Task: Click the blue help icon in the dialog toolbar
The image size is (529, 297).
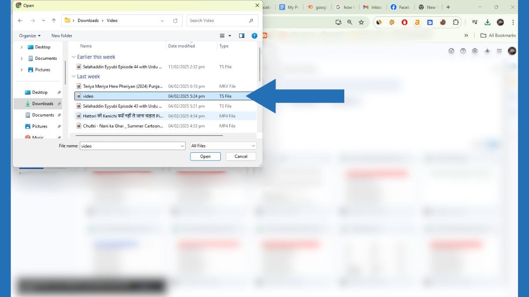Action: pyautogui.click(x=254, y=36)
